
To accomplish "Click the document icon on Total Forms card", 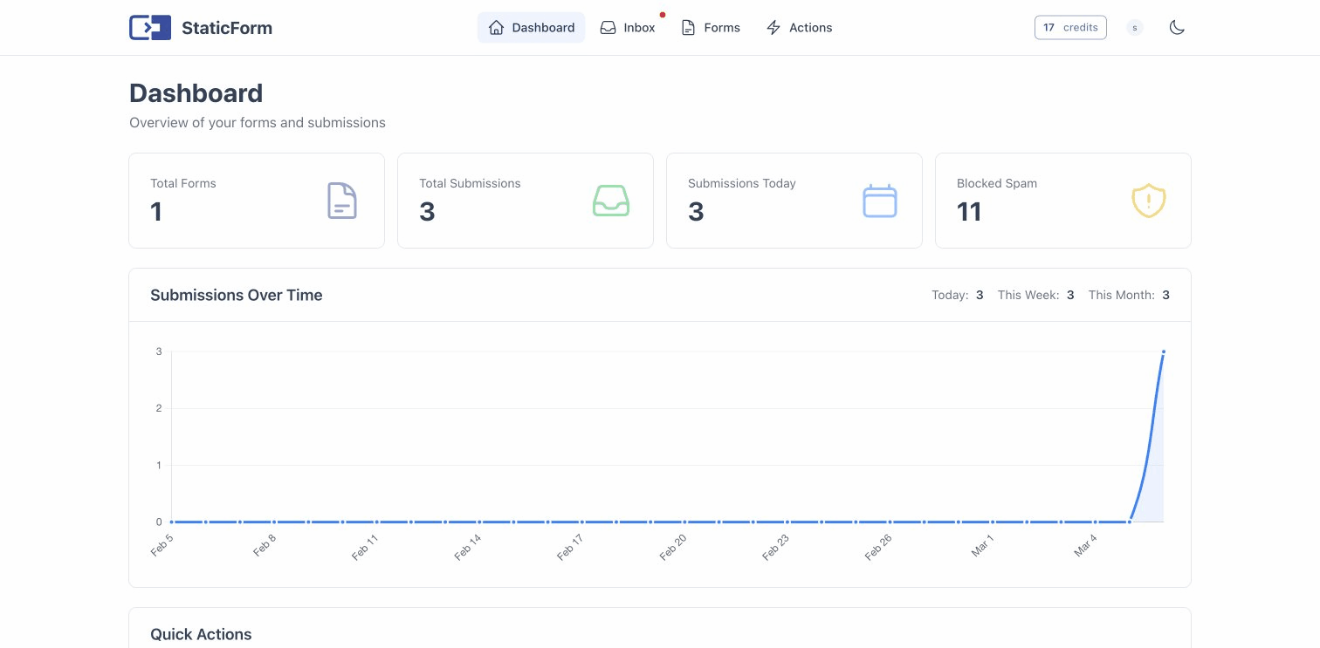I will point(341,201).
